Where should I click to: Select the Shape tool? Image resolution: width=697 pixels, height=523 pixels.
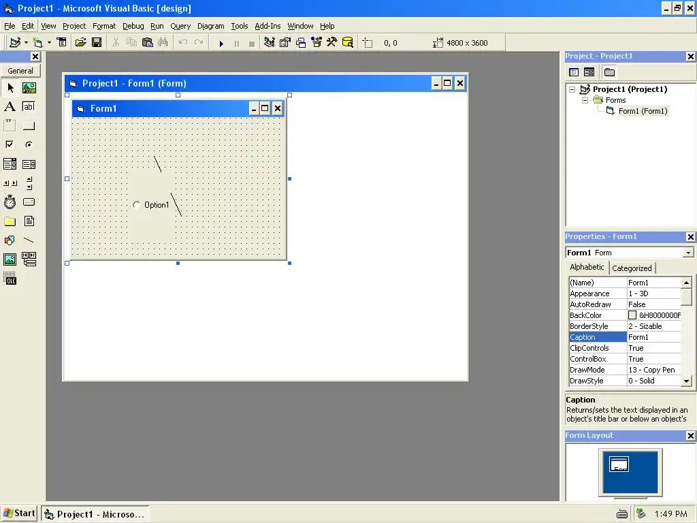pos(10,240)
